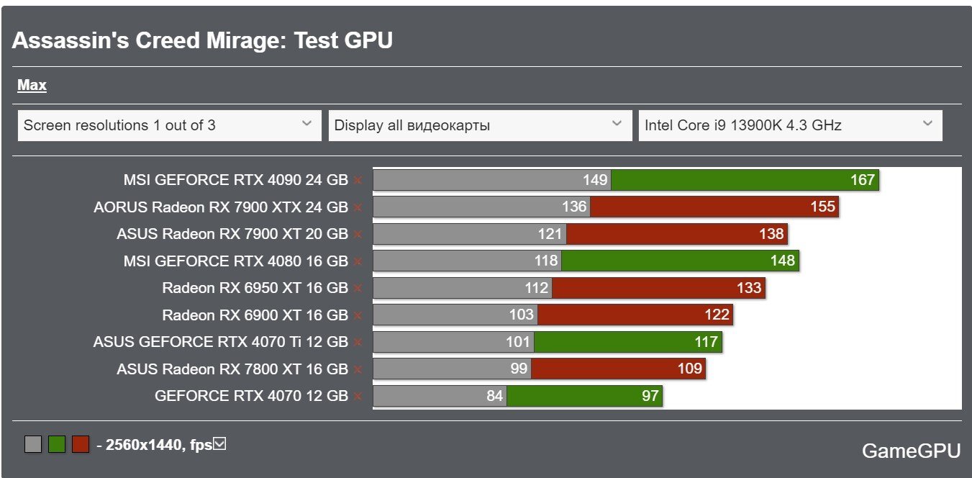
Task: Remove ASUS Radeon RX 7800 XT row
Action: 358,369
